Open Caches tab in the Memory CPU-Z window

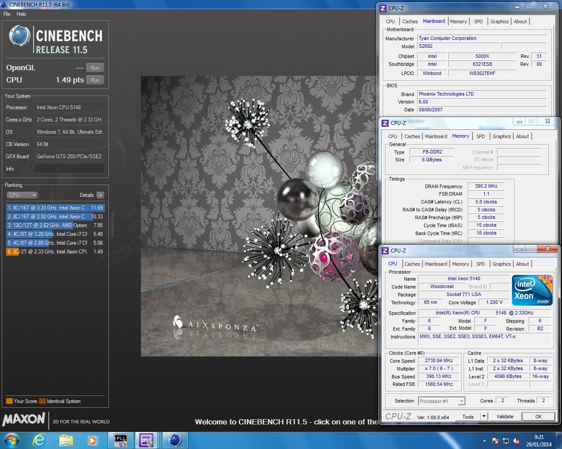412,136
